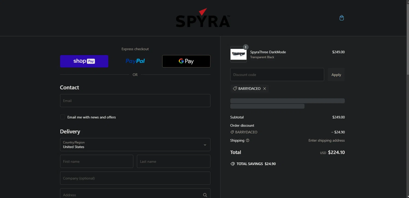Click the Contact heading

[x=70, y=87]
